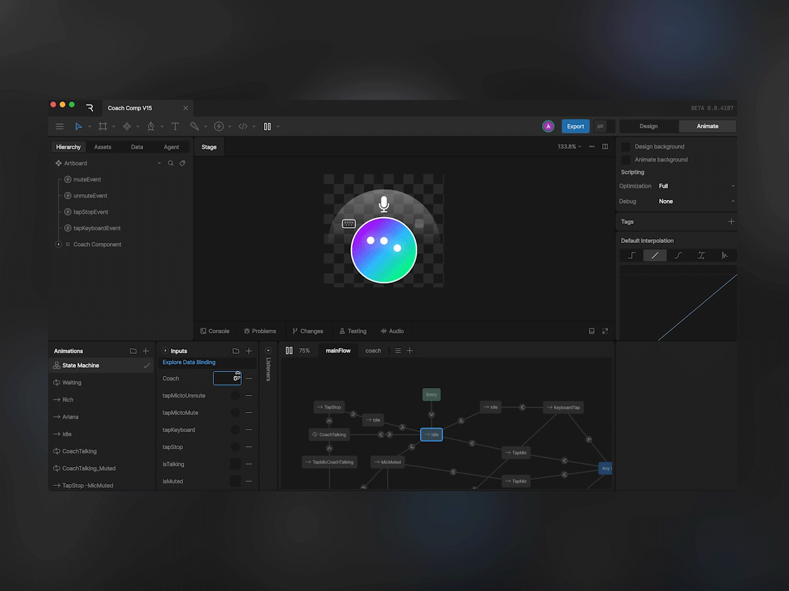This screenshot has height=591, width=789.
Task: Fire the tapMictoUnmute trigger
Action: (235, 395)
